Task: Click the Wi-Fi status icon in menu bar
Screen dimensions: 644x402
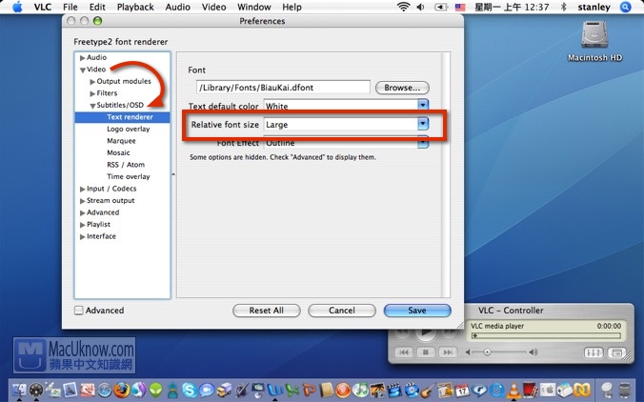Action: 404,7
